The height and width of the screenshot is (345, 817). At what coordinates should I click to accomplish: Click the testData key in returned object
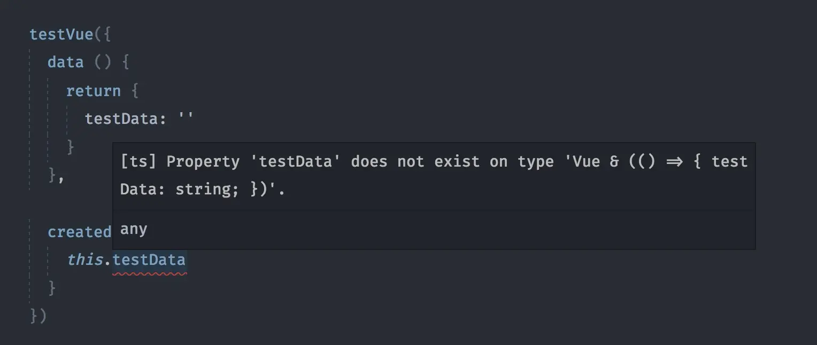coord(121,119)
